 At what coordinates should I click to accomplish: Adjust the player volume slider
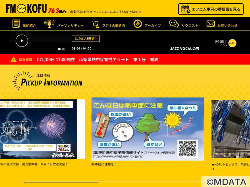[38, 49]
